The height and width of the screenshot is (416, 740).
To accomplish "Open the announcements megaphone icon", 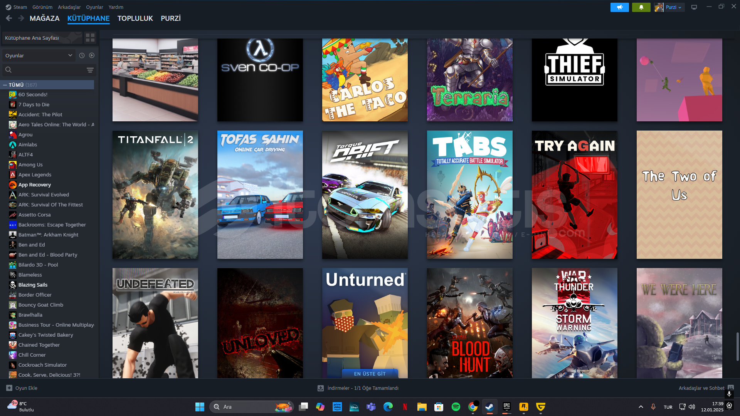I will coord(619,7).
